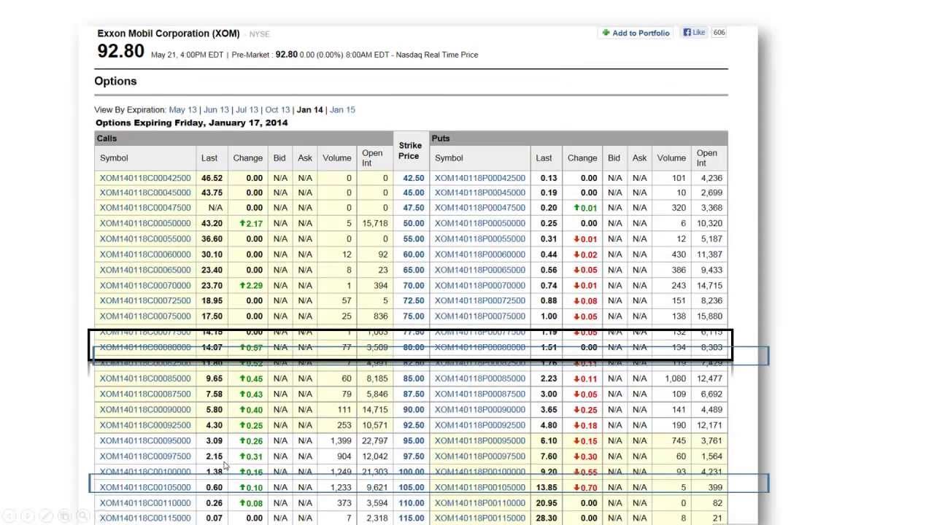Click the Add to Portfolio link
Image resolution: width=934 pixels, height=525 pixels.
click(x=641, y=33)
